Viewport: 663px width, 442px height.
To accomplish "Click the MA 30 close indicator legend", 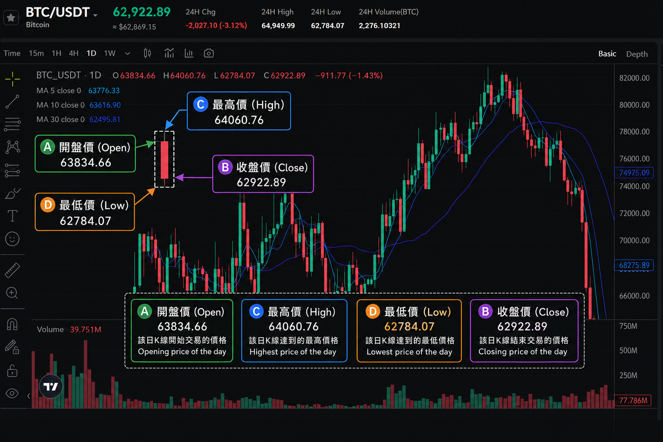I will tap(78, 119).
